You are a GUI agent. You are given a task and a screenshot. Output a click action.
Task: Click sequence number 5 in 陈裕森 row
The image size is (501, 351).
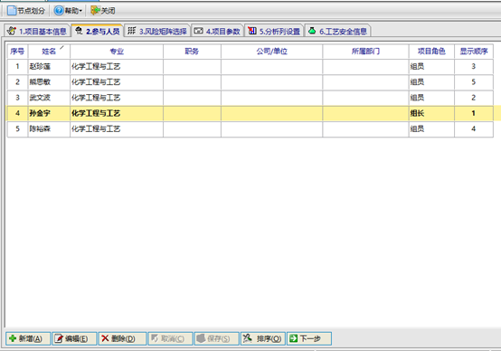[17, 128]
